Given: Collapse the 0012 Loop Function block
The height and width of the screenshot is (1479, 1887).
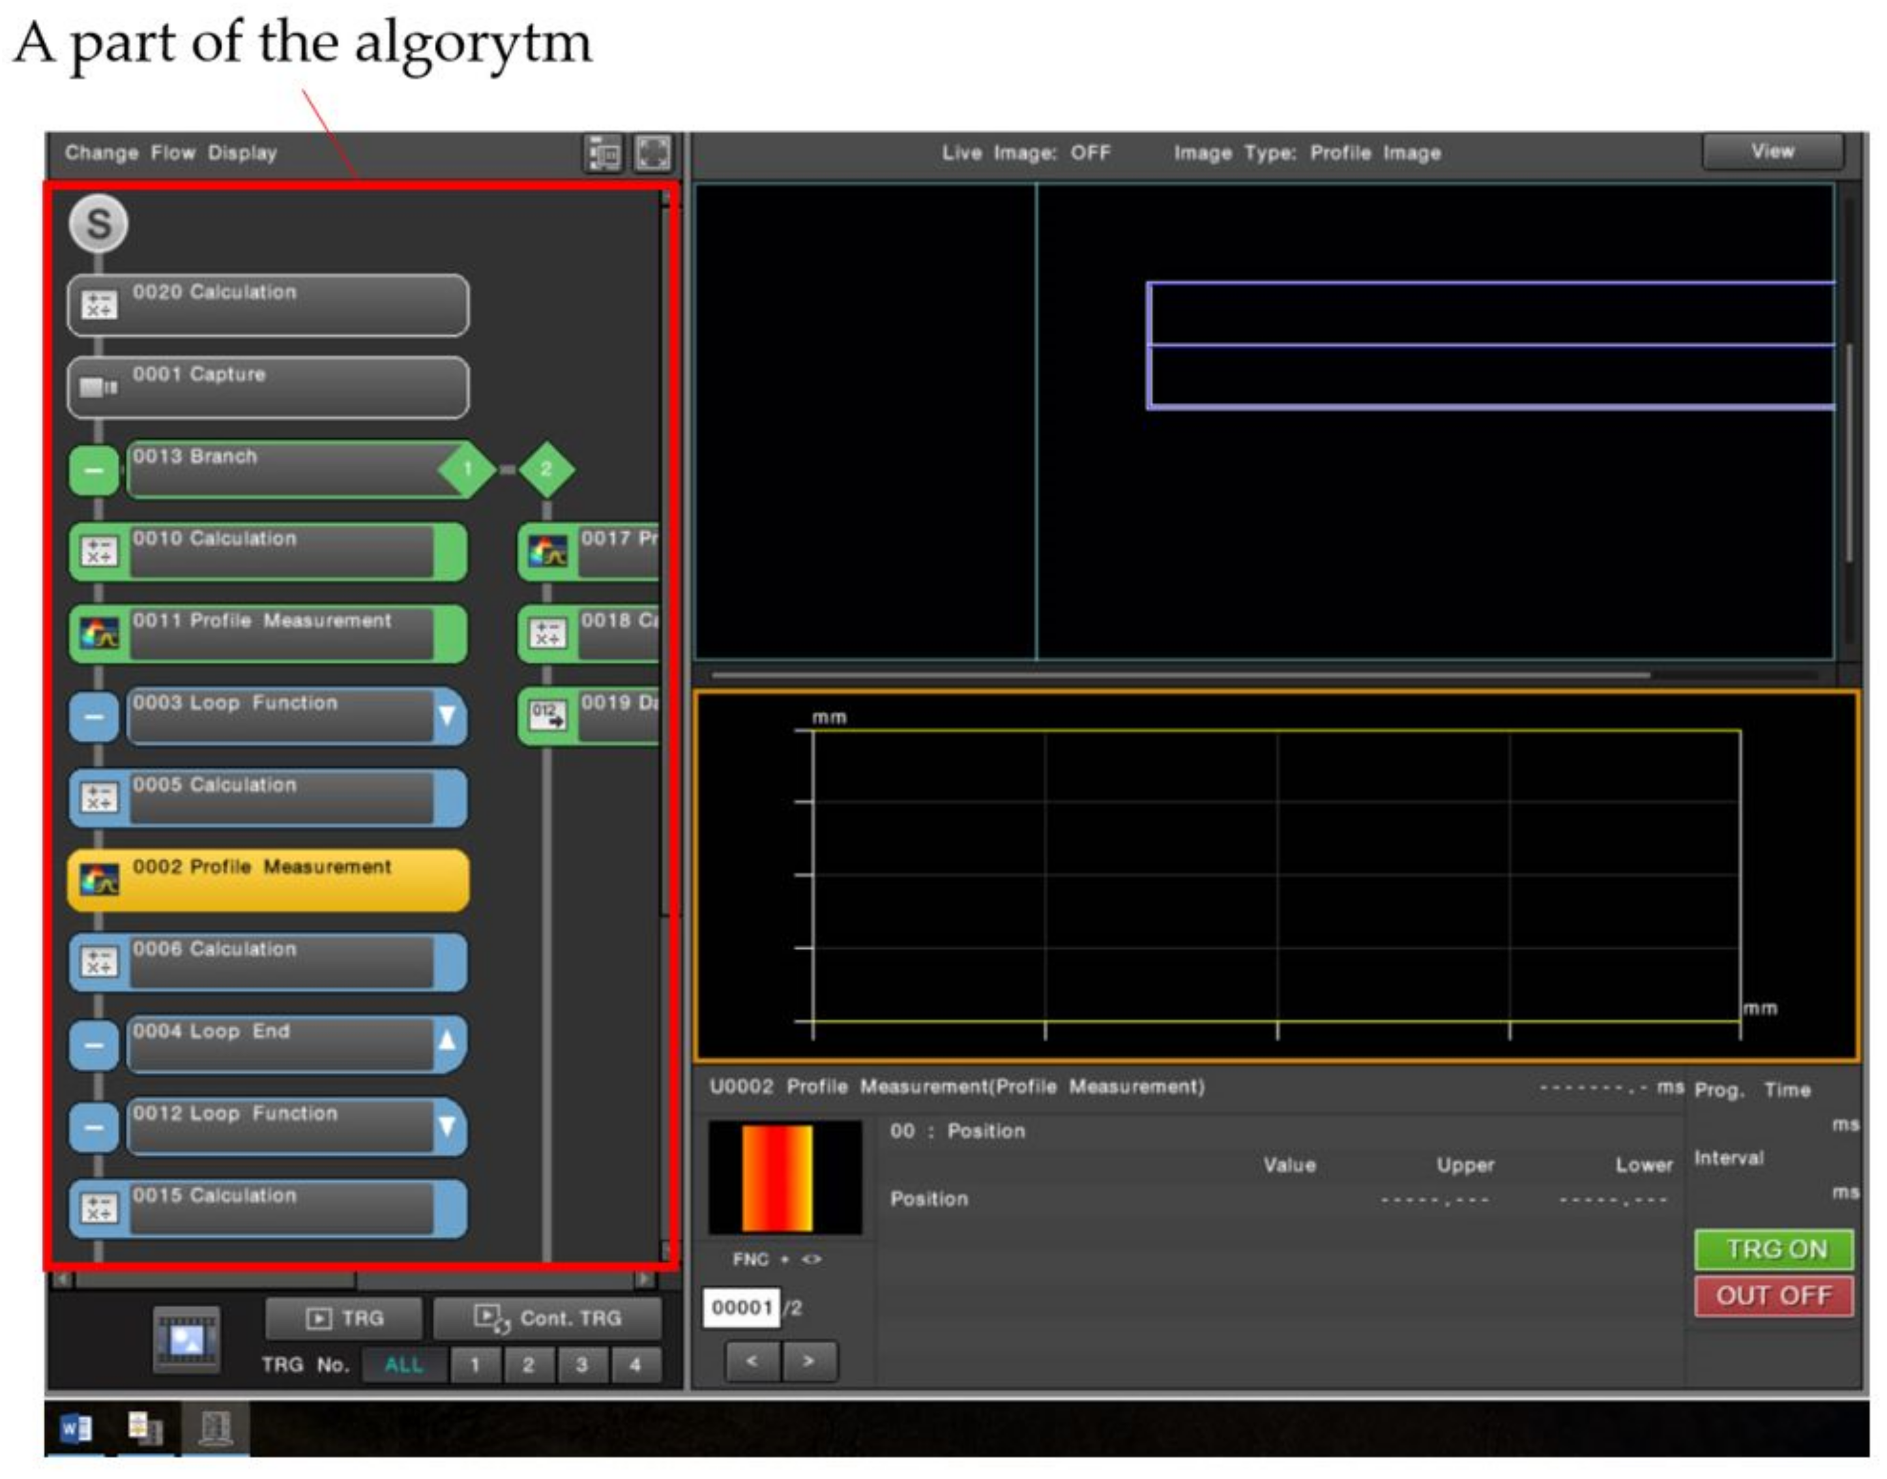Looking at the screenshot, I should tap(93, 1128).
